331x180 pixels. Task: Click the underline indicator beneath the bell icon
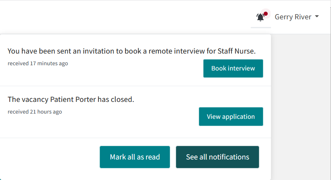261,27
